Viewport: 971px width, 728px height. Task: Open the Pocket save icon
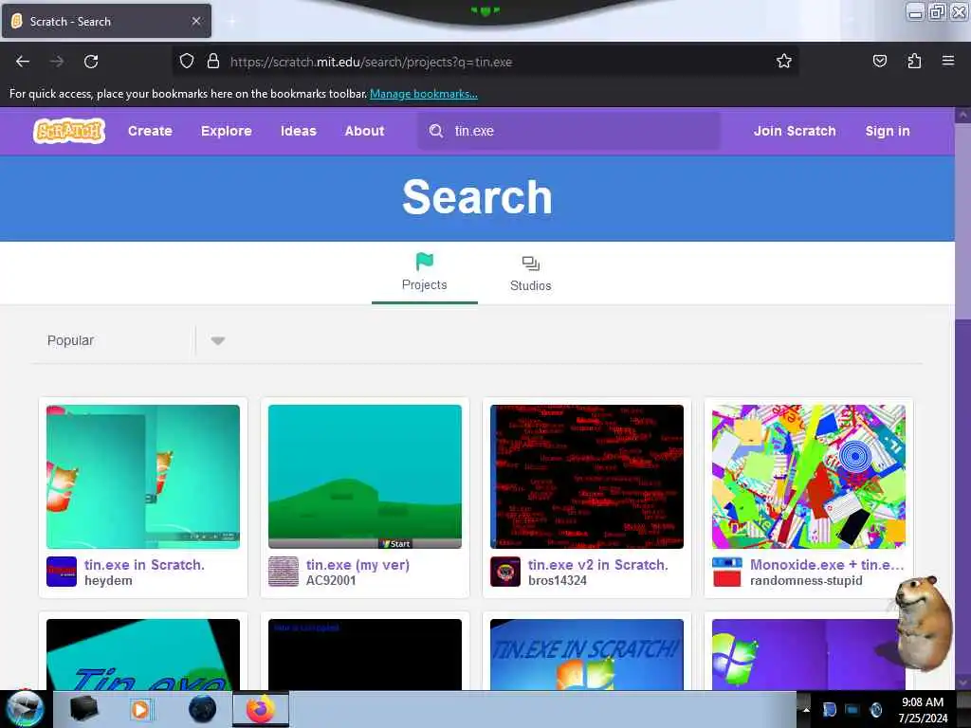point(879,62)
